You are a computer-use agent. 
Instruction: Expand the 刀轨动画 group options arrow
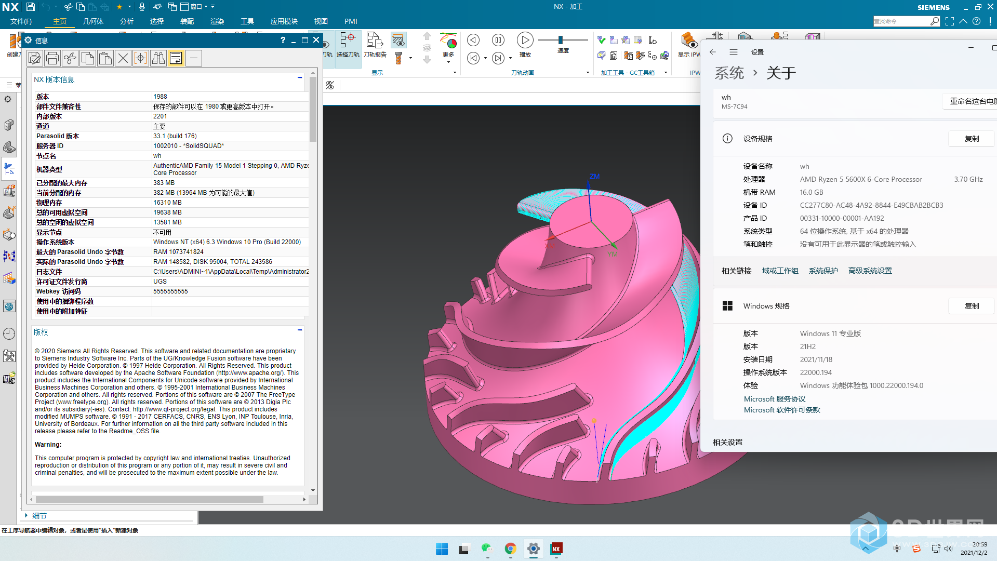[x=588, y=73]
